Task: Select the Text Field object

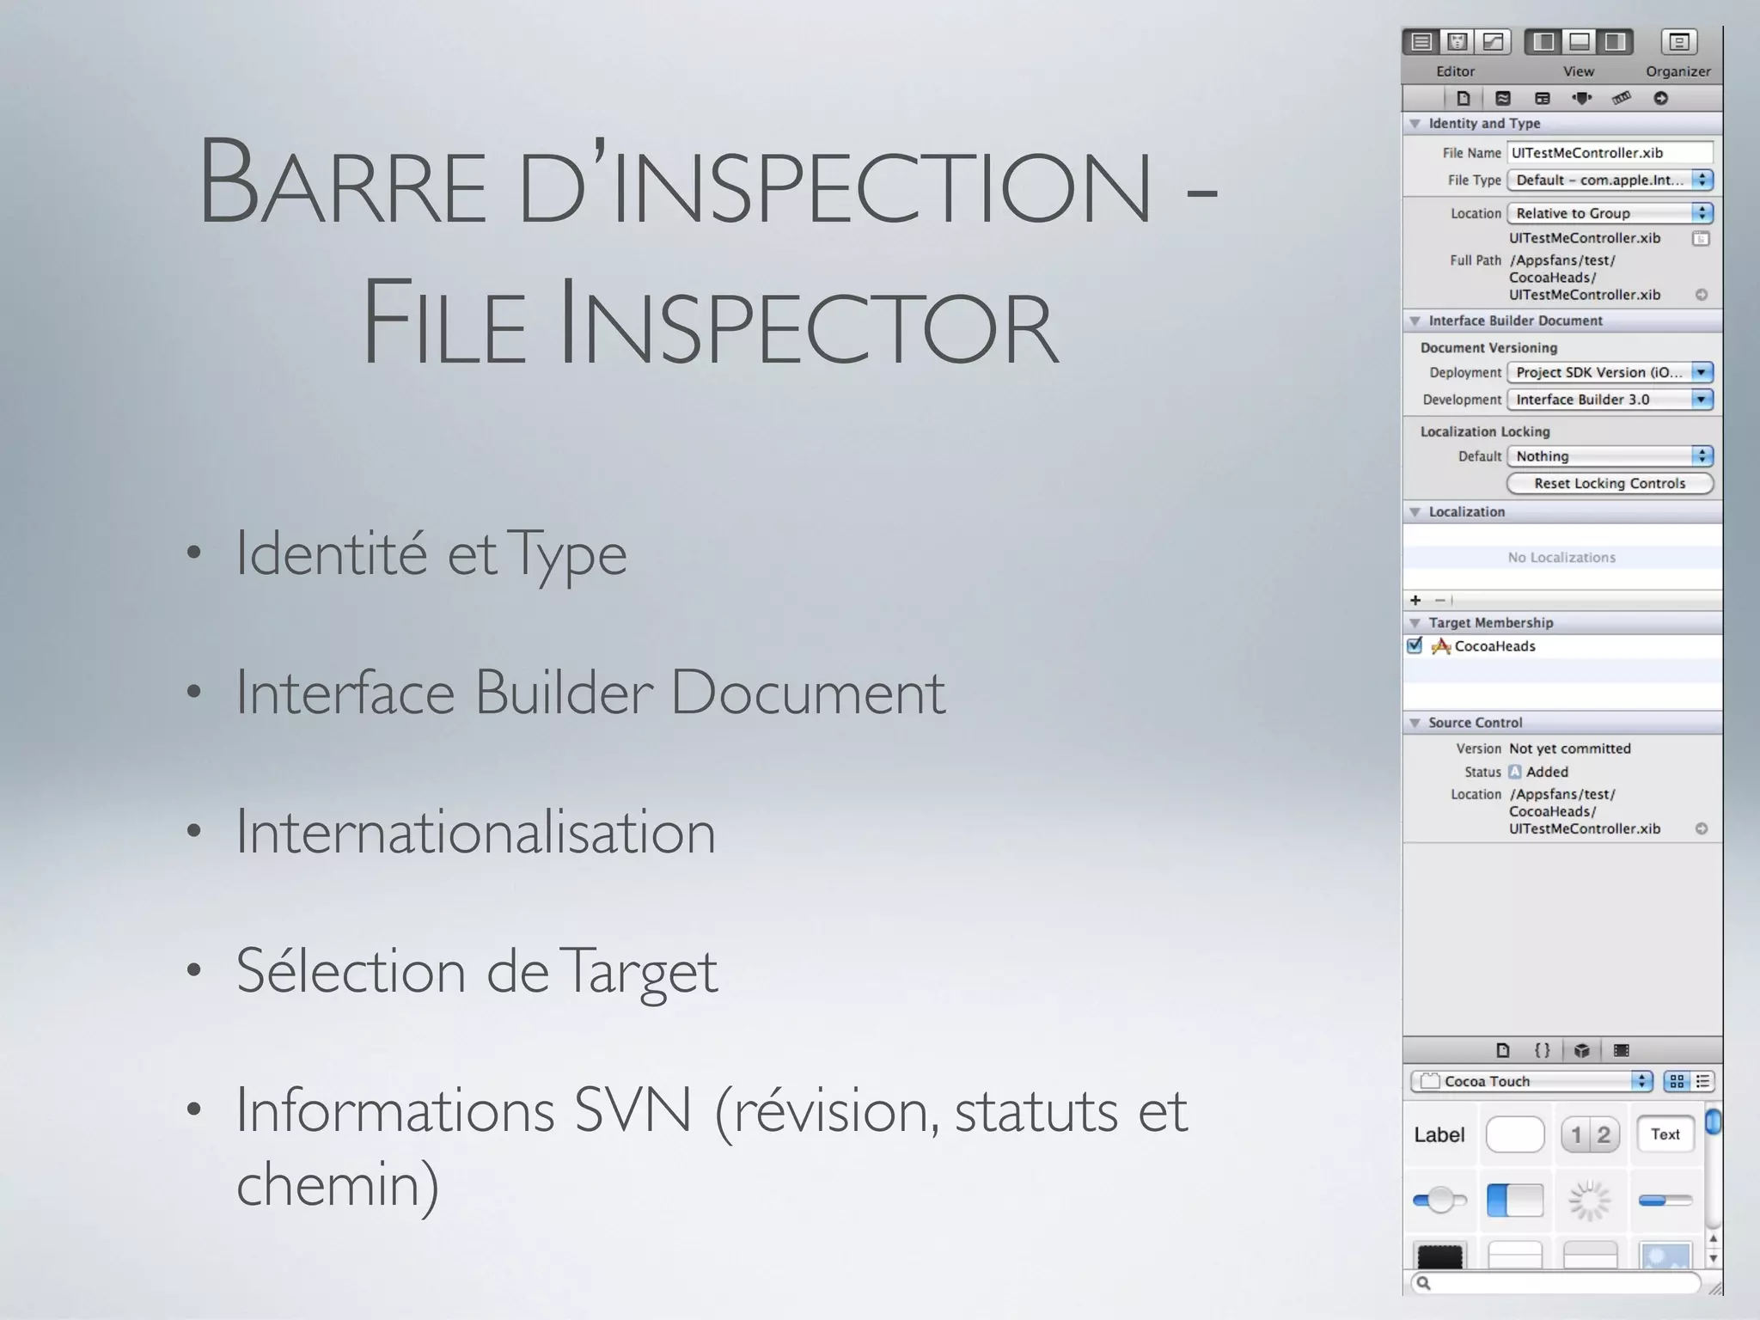Action: 1665,1134
